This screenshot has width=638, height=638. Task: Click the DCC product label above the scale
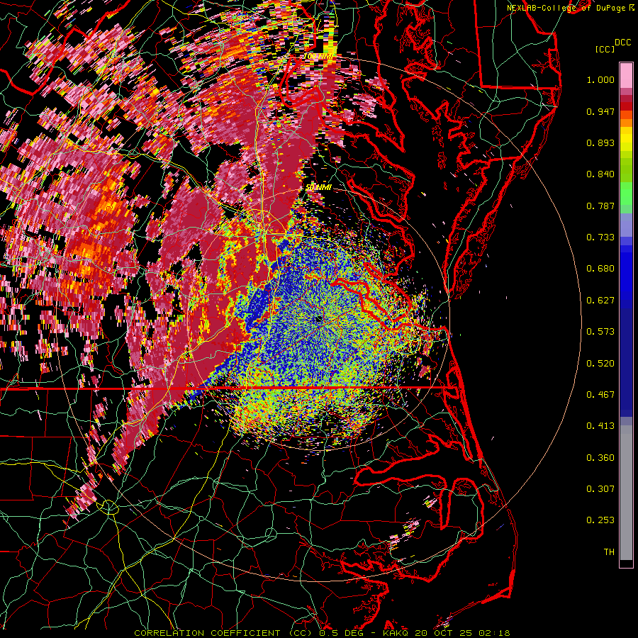[x=622, y=43]
